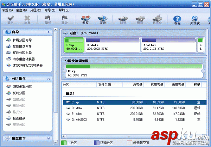211x147 pixels.
Task: Run 检查错误 partition operation
Action: click(x=16, y=118)
